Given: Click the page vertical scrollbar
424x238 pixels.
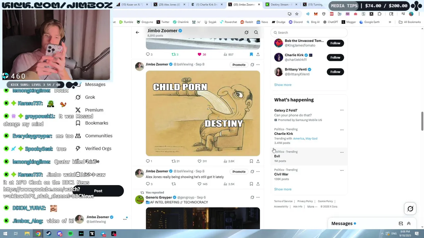Looking at the screenshot, I should click(x=422, y=121).
